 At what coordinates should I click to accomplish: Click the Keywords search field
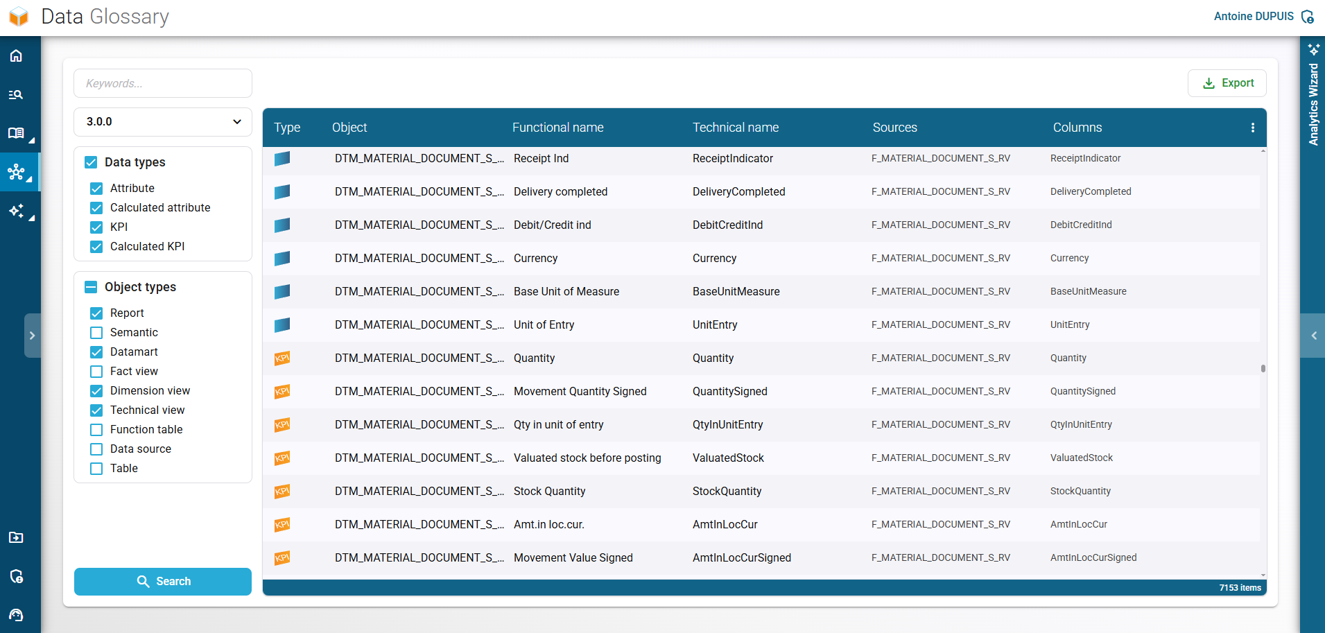coord(163,83)
